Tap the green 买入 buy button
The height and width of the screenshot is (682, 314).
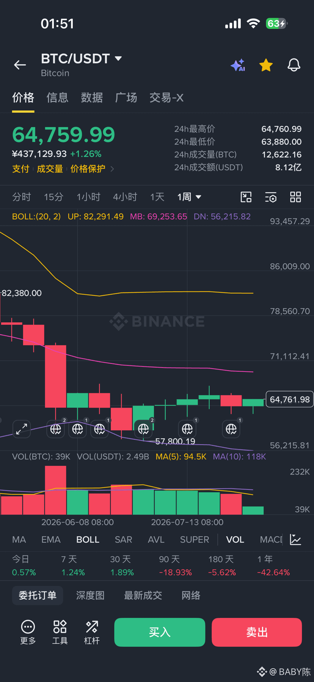(160, 632)
